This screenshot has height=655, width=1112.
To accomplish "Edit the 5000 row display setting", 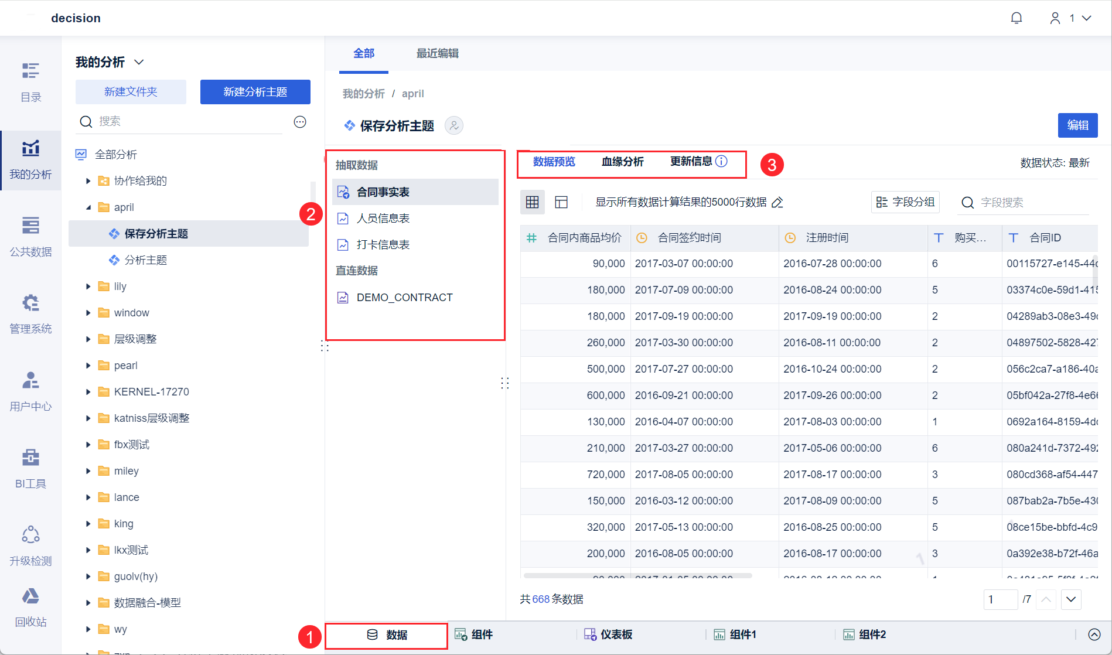I will pos(777,202).
